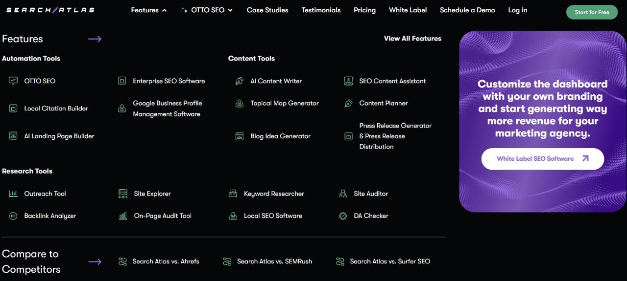This screenshot has height=281, width=627.
Task: Click the Site Auditor icon
Action: (x=343, y=194)
